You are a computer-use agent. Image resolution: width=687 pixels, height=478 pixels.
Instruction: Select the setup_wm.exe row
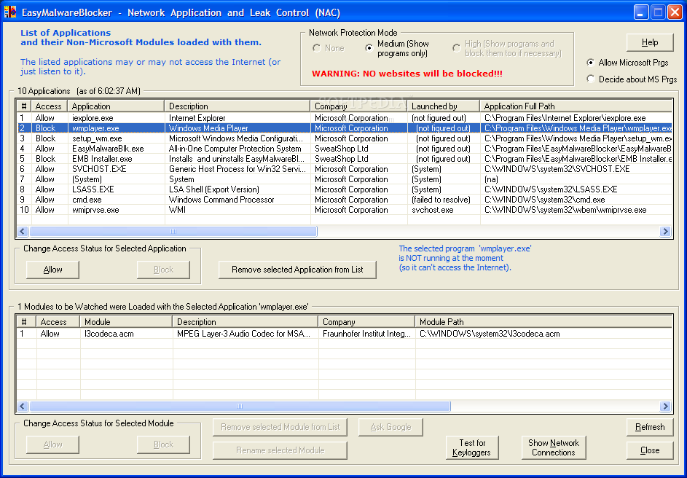point(345,138)
